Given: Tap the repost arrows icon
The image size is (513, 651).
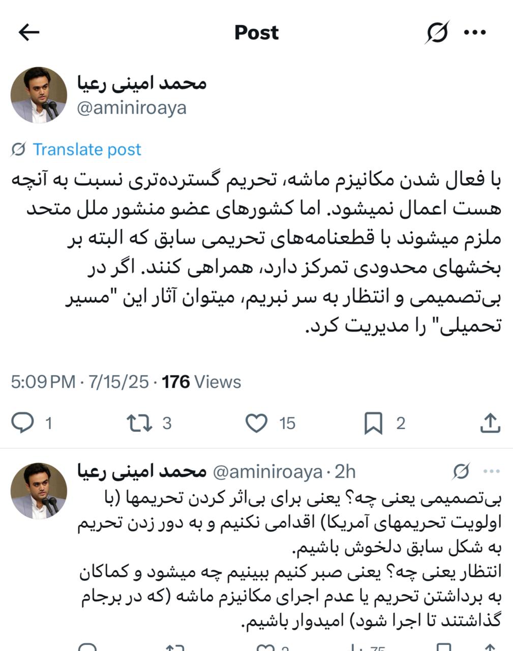Looking at the screenshot, I should [139, 423].
